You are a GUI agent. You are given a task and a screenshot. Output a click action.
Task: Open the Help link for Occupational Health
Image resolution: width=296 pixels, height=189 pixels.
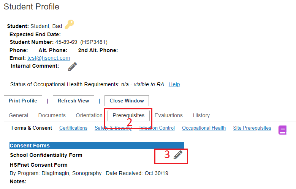pos(174,84)
